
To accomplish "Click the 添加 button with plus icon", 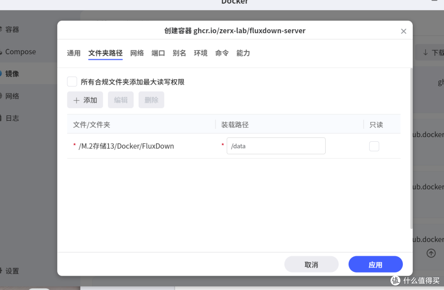I will [85, 100].
